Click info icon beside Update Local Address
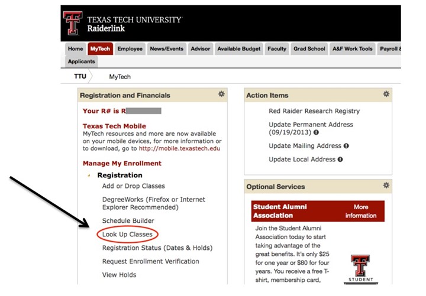The image size is (426, 296). tap(340, 160)
